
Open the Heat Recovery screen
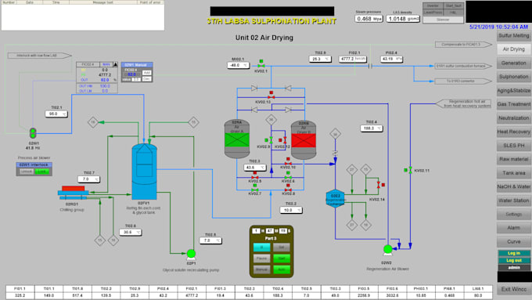tap(514, 132)
